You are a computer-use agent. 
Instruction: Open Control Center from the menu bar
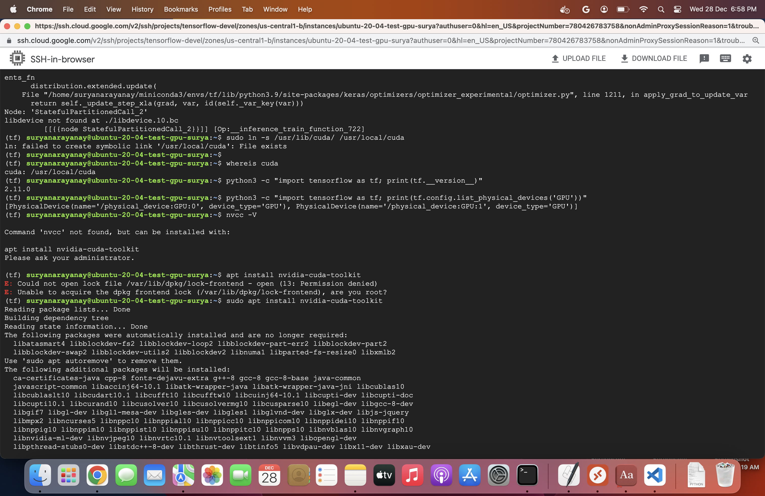pos(677,9)
